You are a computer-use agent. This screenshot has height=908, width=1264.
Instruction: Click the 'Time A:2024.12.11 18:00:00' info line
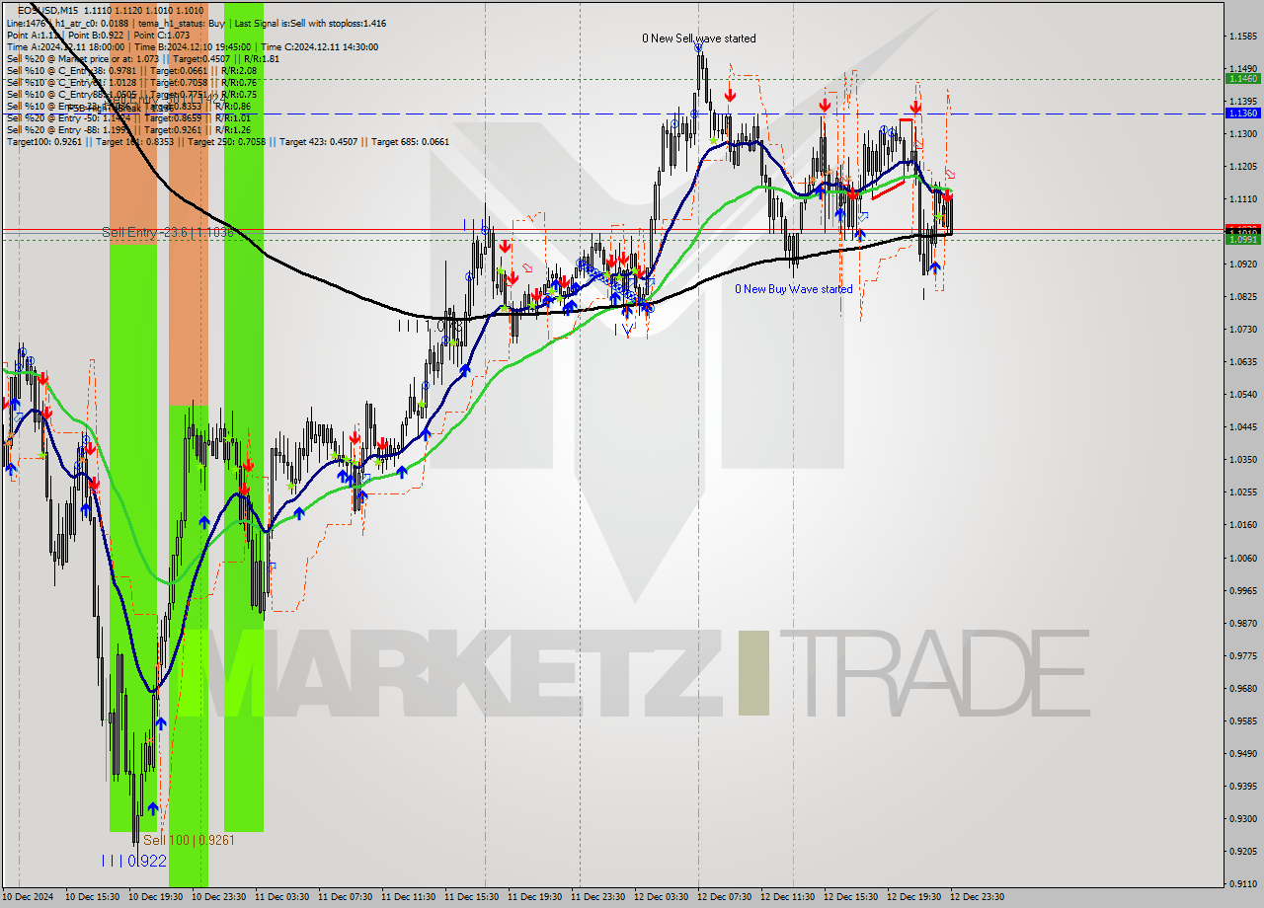coord(192,46)
